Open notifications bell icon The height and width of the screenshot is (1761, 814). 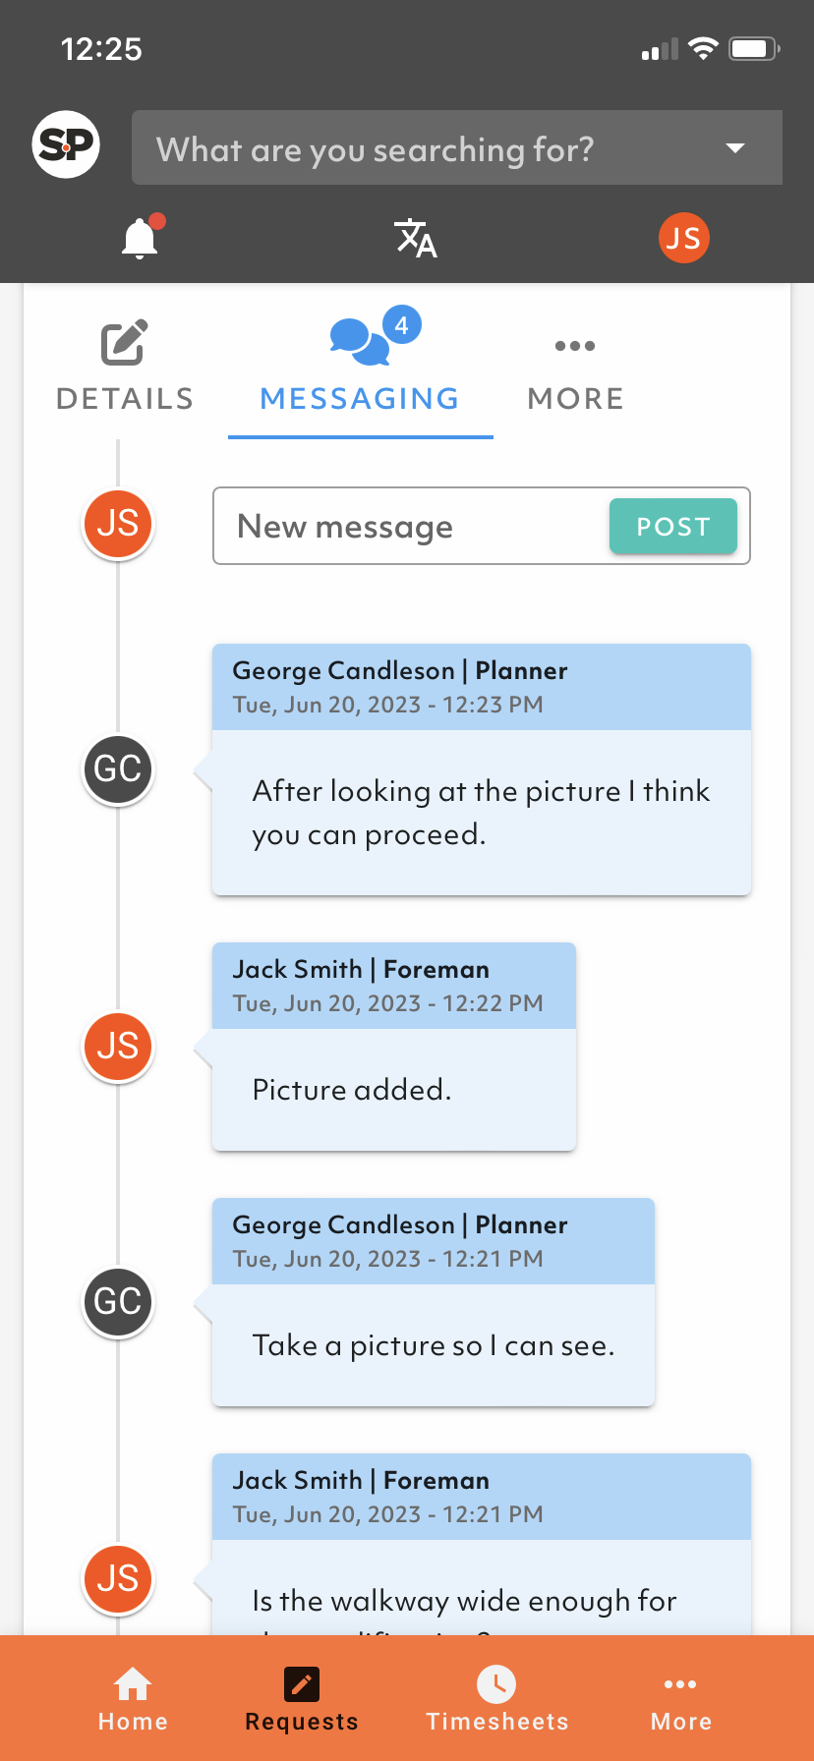click(140, 238)
